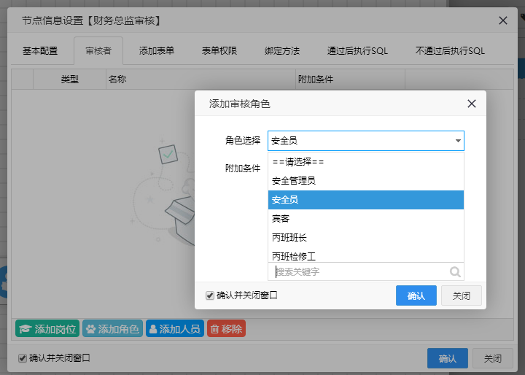Collapse the 角色选择 dropdown arrow
The height and width of the screenshot is (375, 525).
[x=458, y=141]
